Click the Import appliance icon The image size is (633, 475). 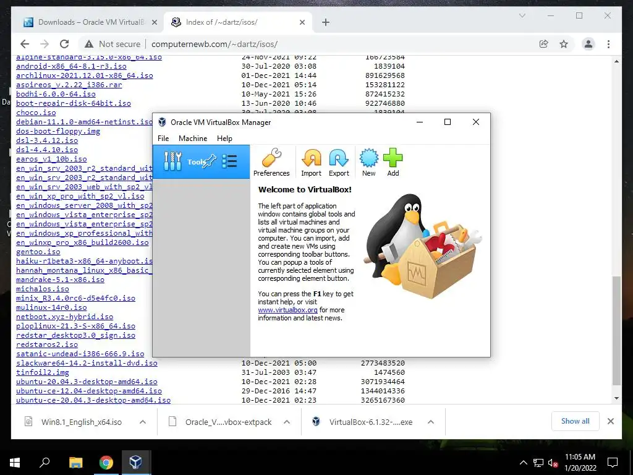pyautogui.click(x=312, y=163)
